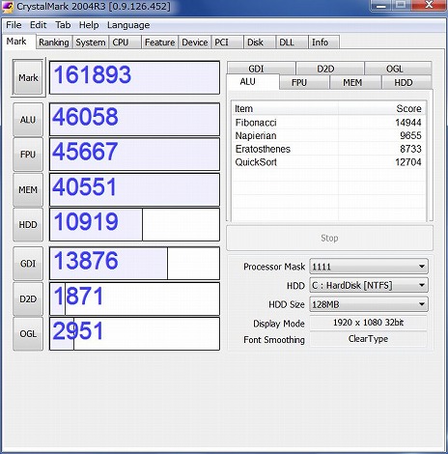This screenshot has height=454, width=448.
Task: Click the ALU score 46058
Action: coord(134,120)
